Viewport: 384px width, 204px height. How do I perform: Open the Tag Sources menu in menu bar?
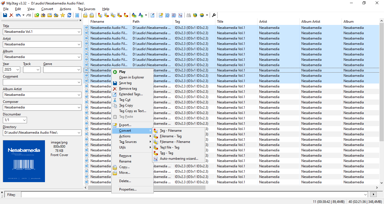click(86, 9)
